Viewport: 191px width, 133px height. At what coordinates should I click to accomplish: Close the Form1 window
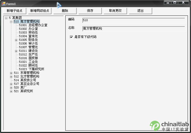(x=183, y=2)
